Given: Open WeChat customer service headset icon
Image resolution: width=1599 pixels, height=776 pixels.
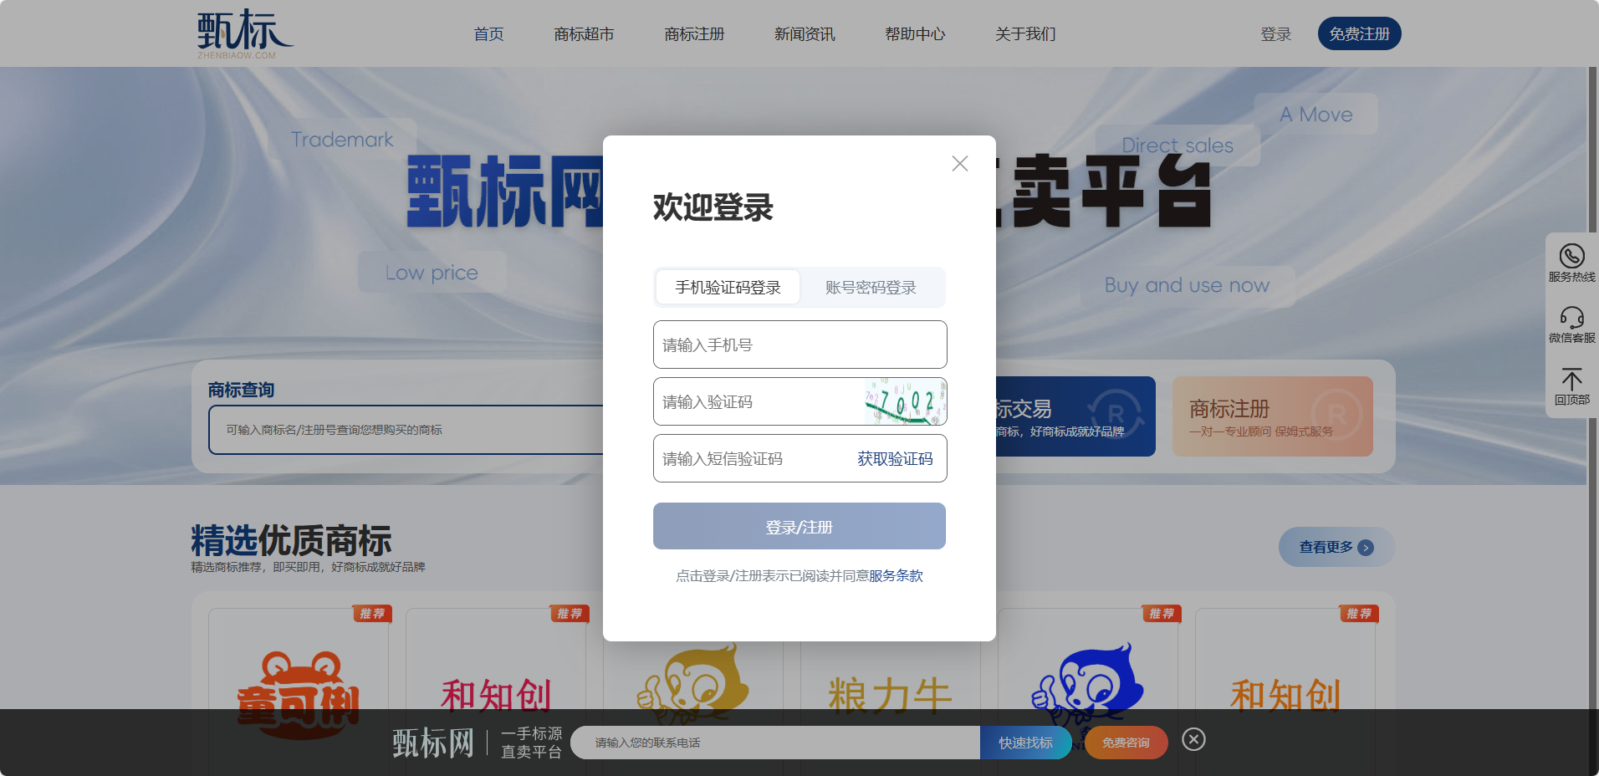Looking at the screenshot, I should [x=1571, y=318].
